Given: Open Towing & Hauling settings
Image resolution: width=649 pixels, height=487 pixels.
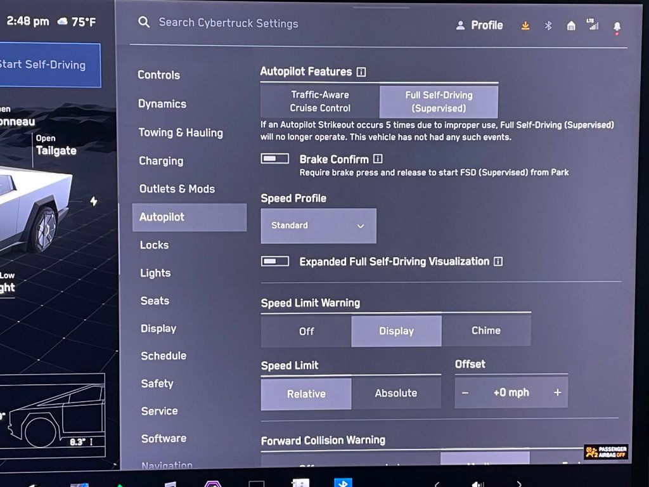Looking at the screenshot, I should point(181,133).
